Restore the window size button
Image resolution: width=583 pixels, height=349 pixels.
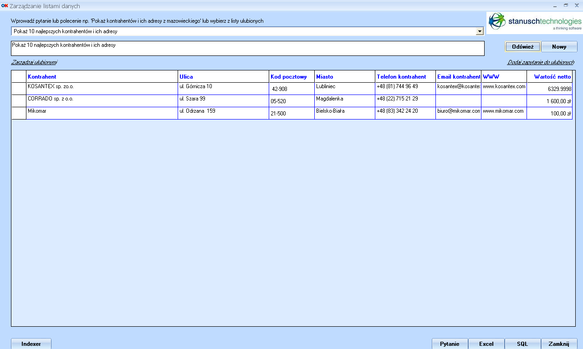(566, 5)
